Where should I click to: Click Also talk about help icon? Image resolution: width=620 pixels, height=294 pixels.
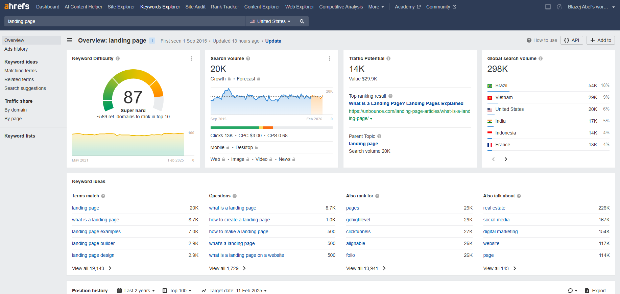coord(519,196)
